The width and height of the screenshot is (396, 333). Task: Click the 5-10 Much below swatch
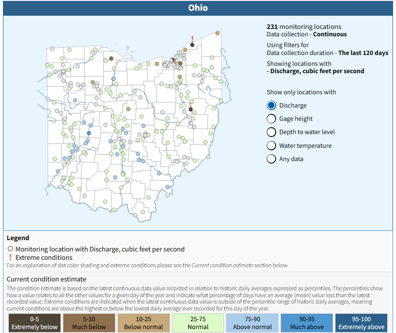click(89, 323)
